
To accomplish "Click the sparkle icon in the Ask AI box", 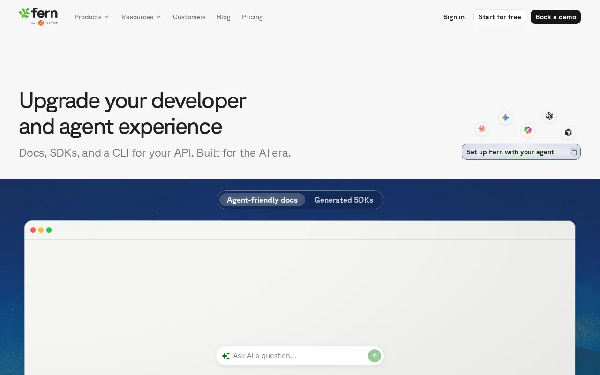I will click(x=225, y=356).
